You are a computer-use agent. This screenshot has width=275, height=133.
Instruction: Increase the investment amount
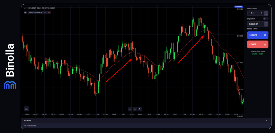[x=266, y=12]
